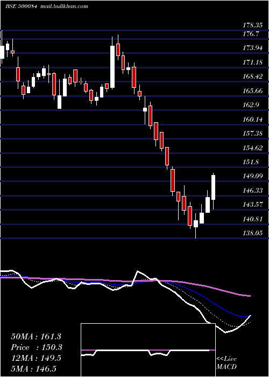This screenshot has height=377, width=269.
Task: Click the 176.7 price level label
Action: (x=252, y=34)
